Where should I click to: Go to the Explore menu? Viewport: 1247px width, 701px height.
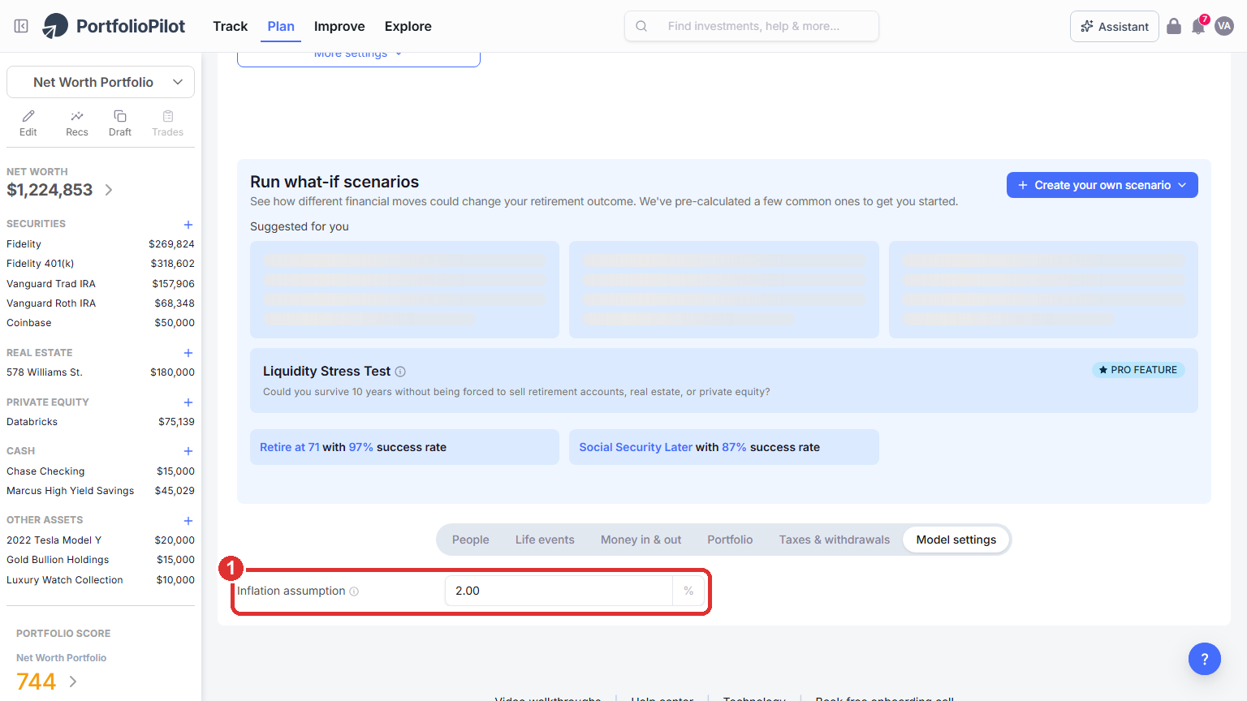tap(408, 26)
